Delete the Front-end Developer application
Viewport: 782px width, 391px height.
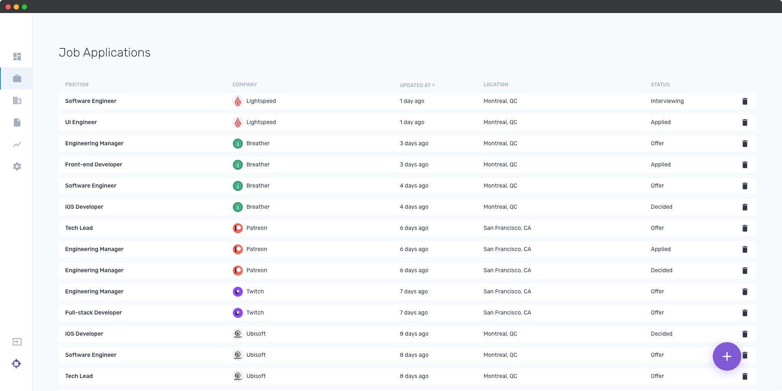click(745, 165)
